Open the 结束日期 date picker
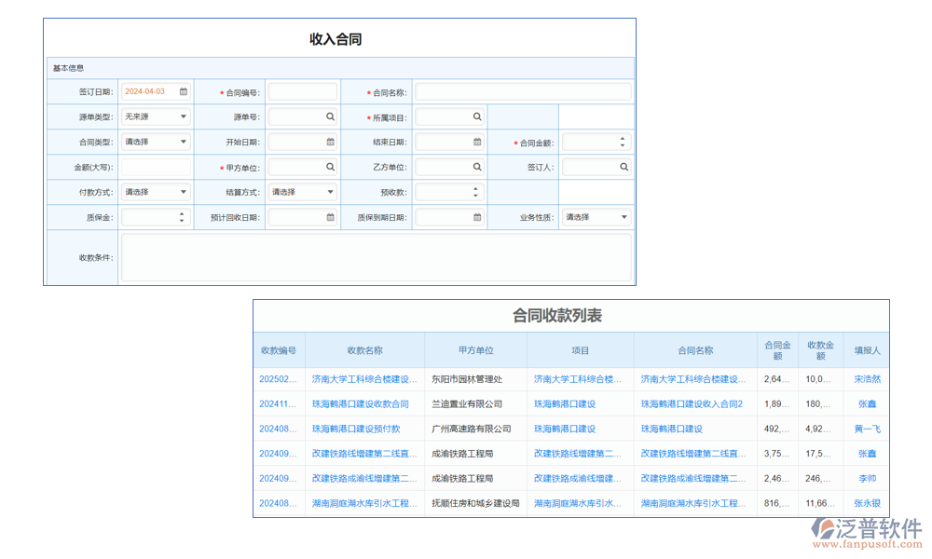The width and height of the screenshot is (932, 559). coord(475,142)
